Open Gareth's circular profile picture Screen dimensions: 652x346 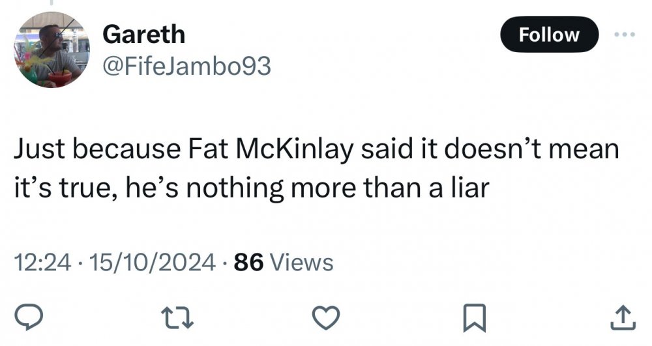tap(51, 50)
